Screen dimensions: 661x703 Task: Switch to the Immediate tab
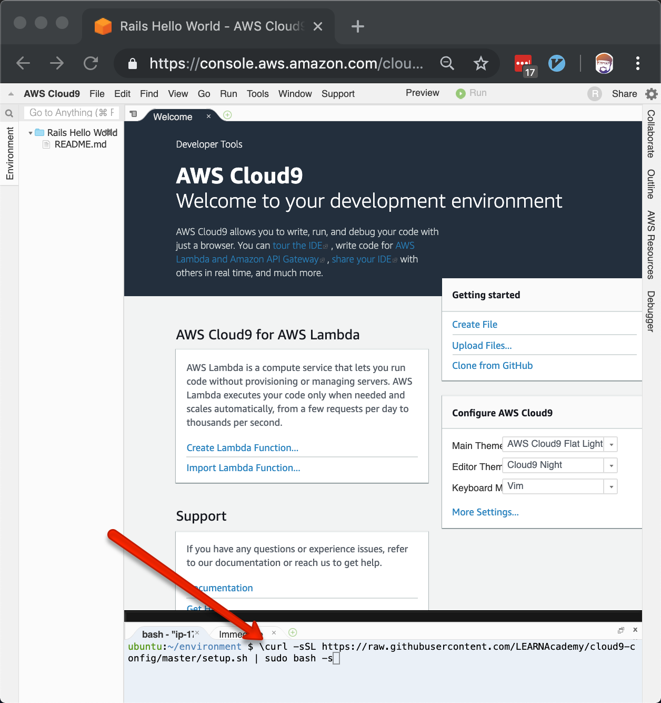pyautogui.click(x=241, y=634)
